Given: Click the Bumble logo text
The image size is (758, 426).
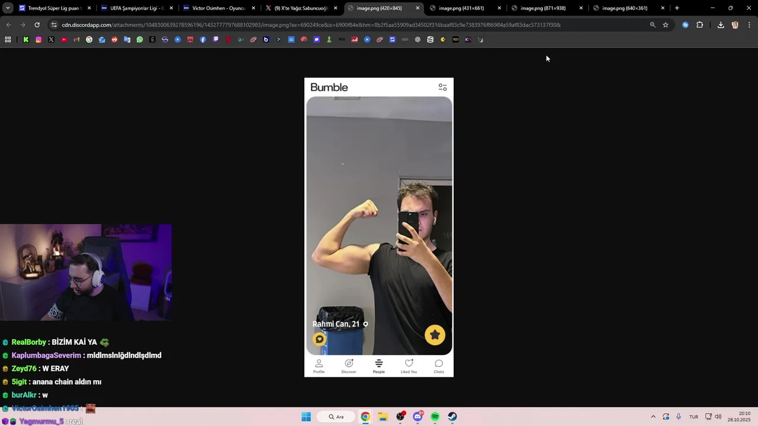Looking at the screenshot, I should coord(329,88).
